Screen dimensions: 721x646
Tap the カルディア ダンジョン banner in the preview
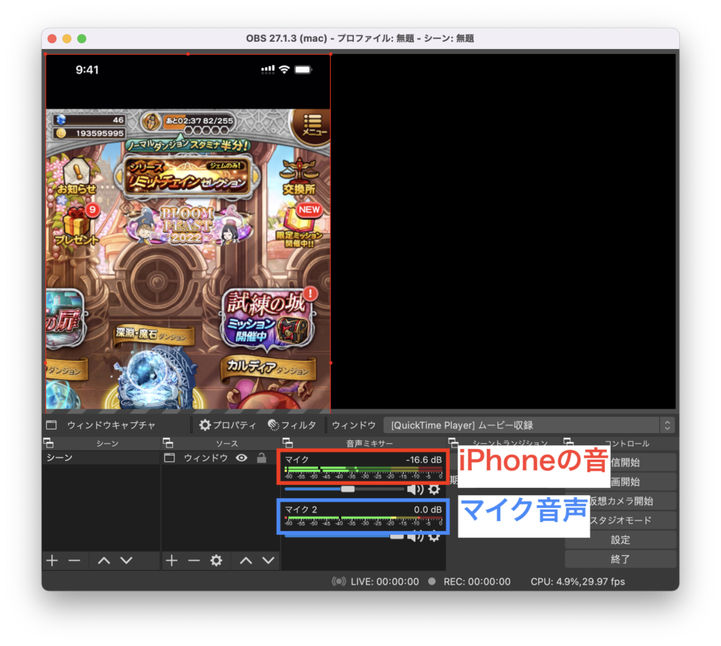(x=268, y=367)
